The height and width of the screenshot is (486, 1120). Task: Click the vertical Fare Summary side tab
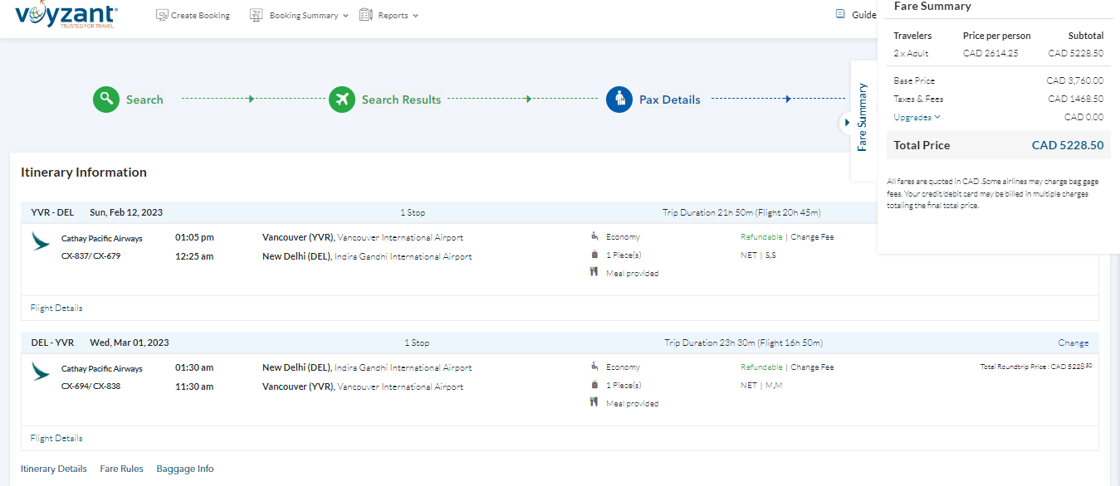coord(863,118)
